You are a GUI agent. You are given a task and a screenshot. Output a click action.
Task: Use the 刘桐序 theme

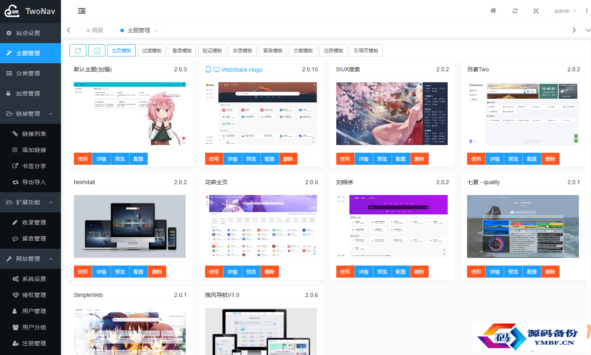pyautogui.click(x=345, y=272)
